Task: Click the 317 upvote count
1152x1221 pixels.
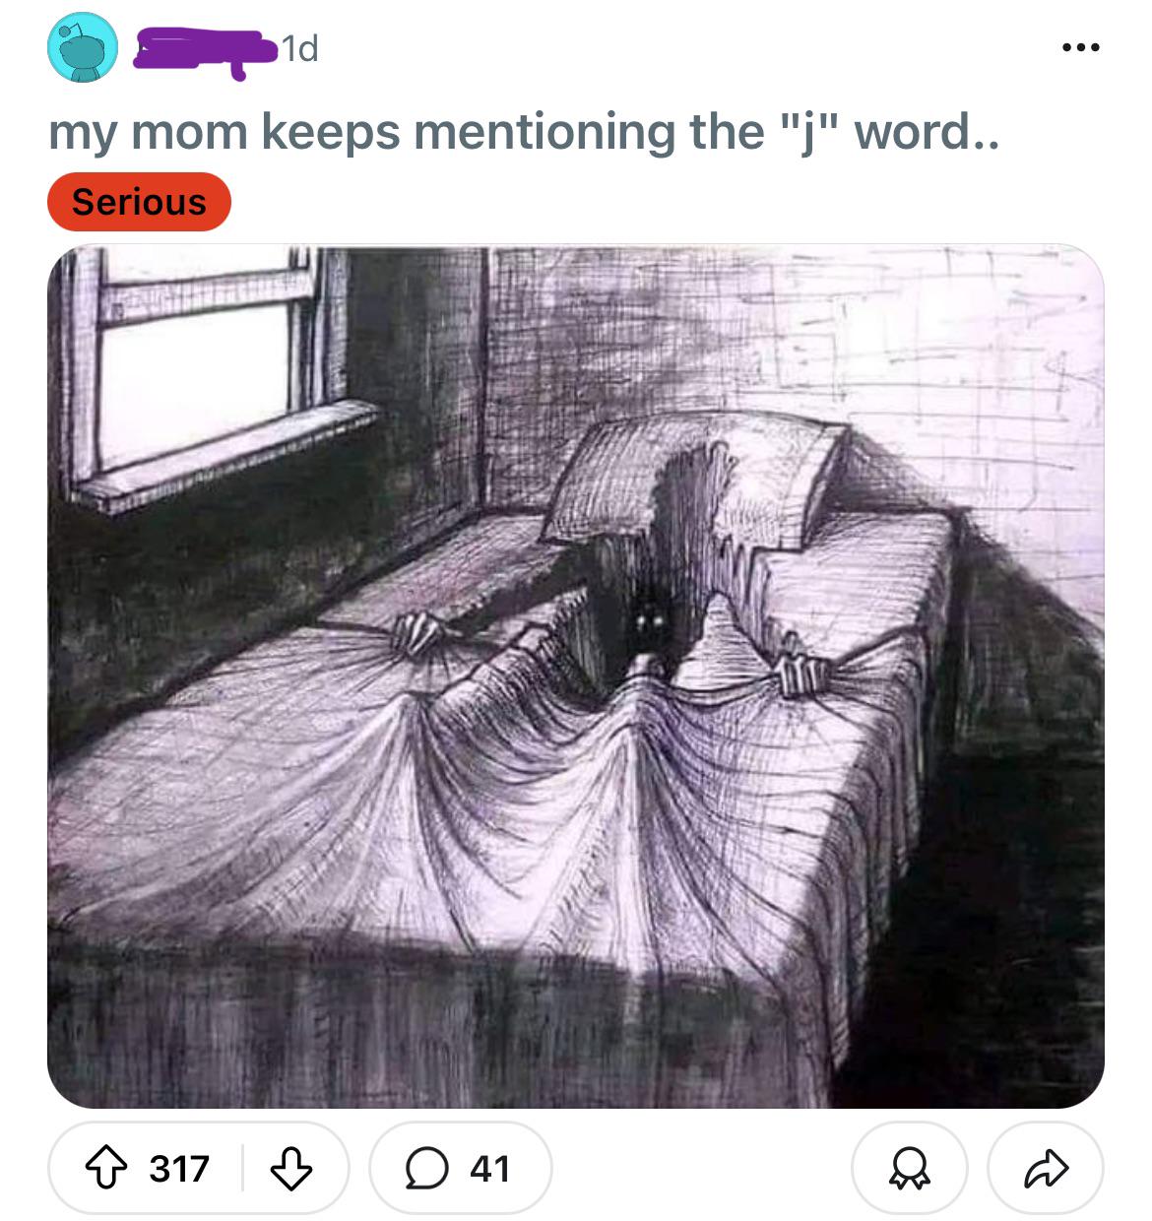Action: 179,1169
